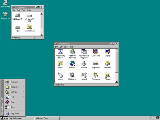
Task: Click the My Computer scrollbar thumb
Action: 42,21
